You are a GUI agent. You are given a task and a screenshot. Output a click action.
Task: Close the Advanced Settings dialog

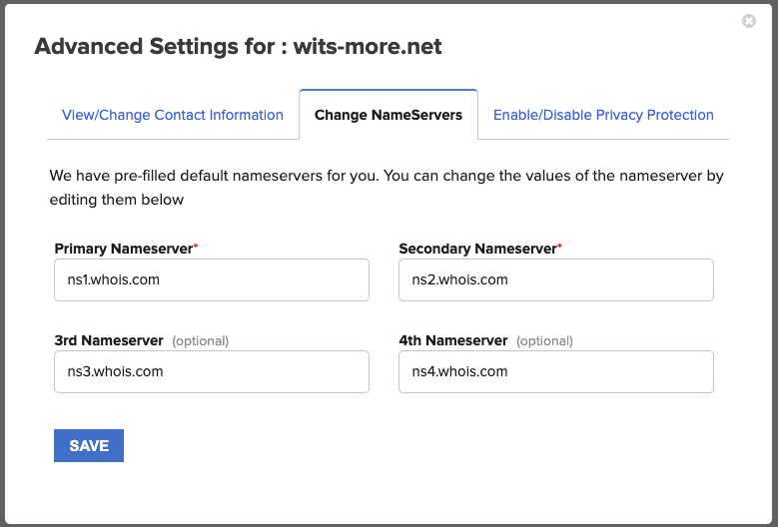pos(749,21)
